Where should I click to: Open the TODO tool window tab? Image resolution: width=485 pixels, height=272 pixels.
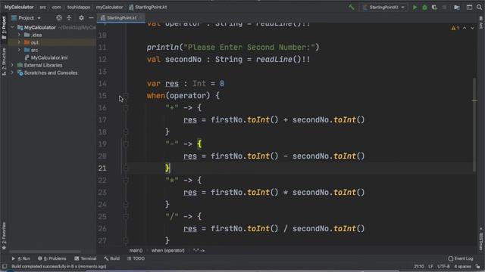pos(136,258)
